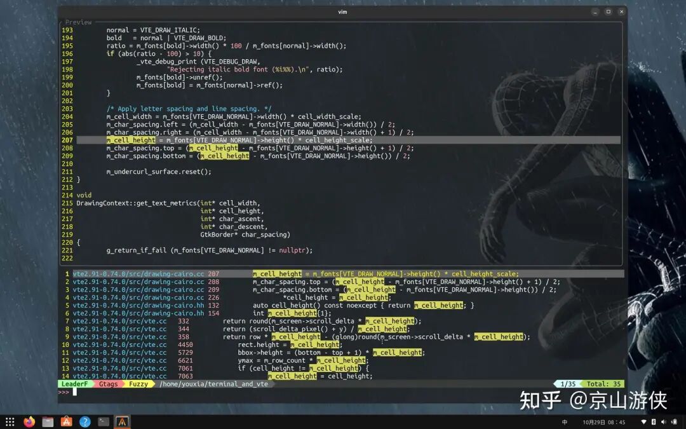686x429 pixels.
Task: Select result 8 vte.cc 344
Action: 341,329
